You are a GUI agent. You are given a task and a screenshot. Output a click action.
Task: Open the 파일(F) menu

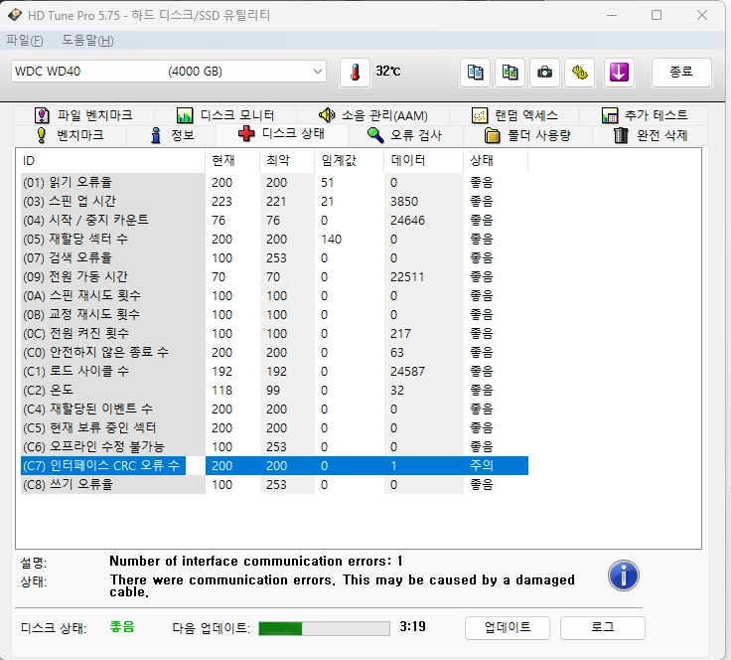tap(24, 41)
